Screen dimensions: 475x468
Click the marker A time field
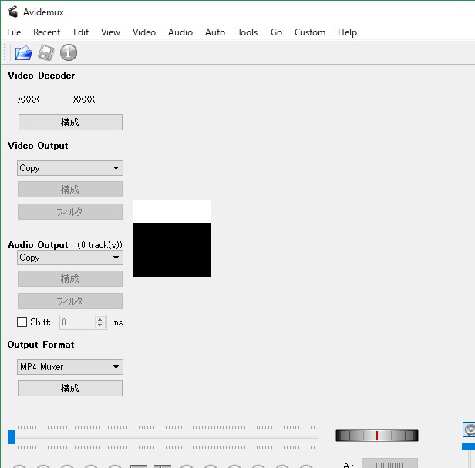tap(389, 463)
